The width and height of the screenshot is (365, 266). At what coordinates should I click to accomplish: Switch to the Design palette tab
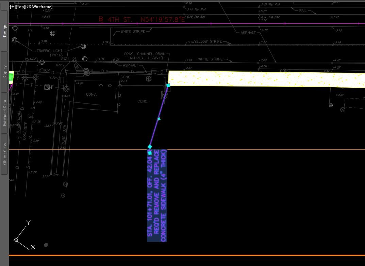4,31
